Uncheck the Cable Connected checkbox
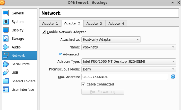The height and width of the screenshot is (110, 181). (84, 84)
